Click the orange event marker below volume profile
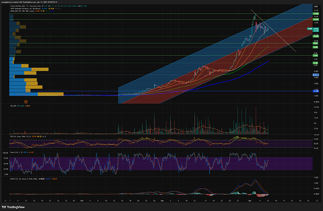This screenshot has height=211, width=323. pos(26,101)
